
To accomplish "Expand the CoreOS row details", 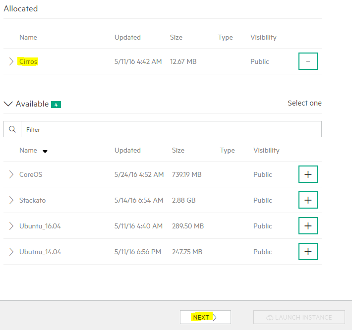I will [11, 174].
